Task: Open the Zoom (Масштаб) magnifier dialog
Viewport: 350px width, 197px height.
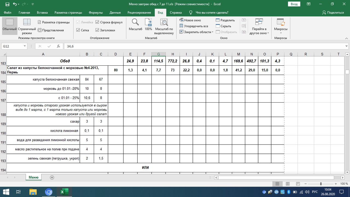Action: coord(135,22)
